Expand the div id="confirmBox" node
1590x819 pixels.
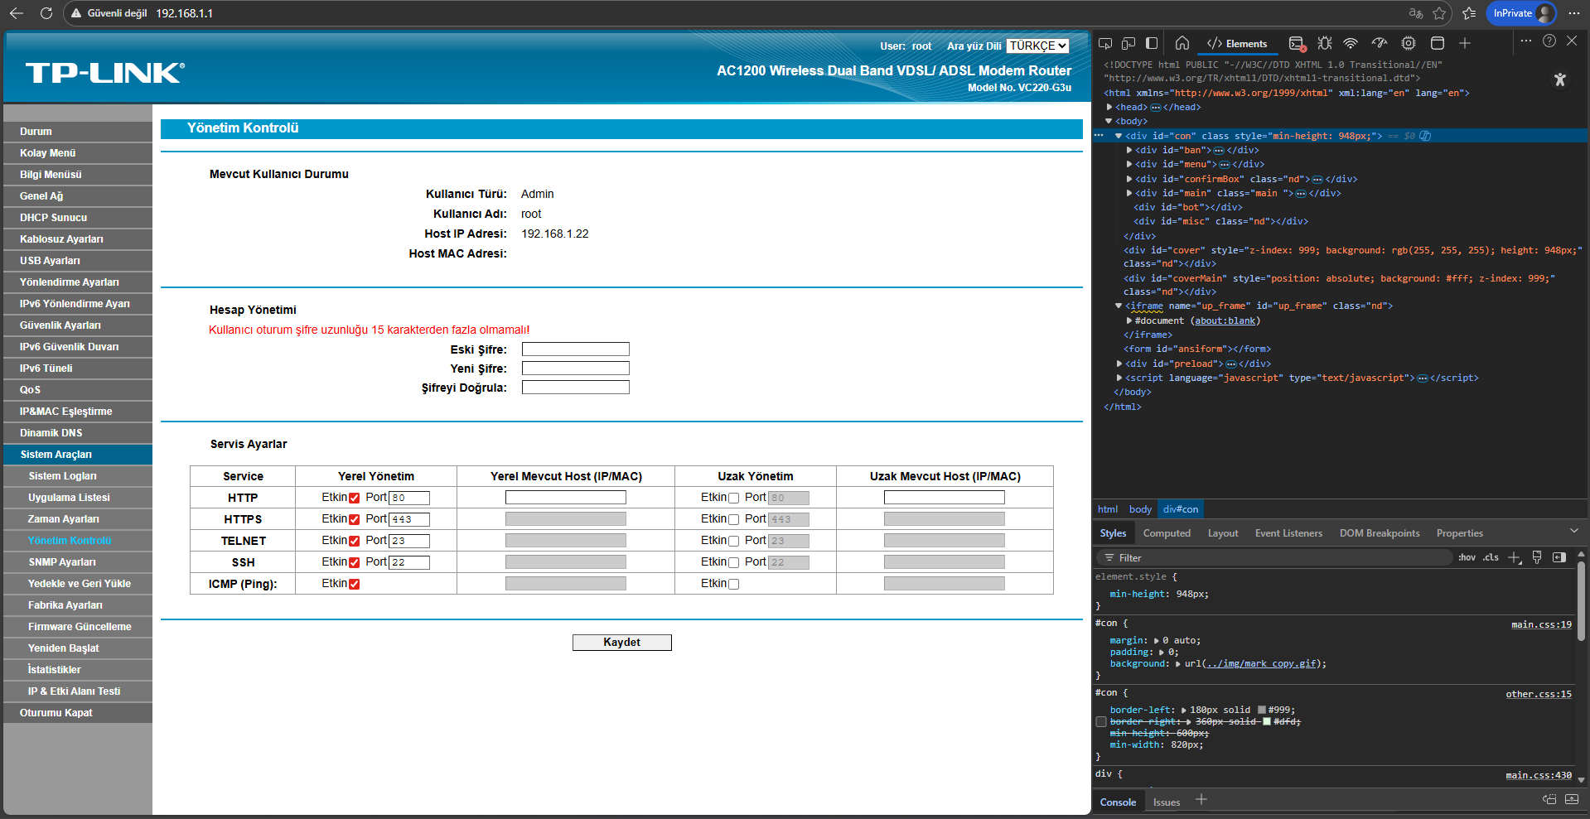pos(1129,179)
